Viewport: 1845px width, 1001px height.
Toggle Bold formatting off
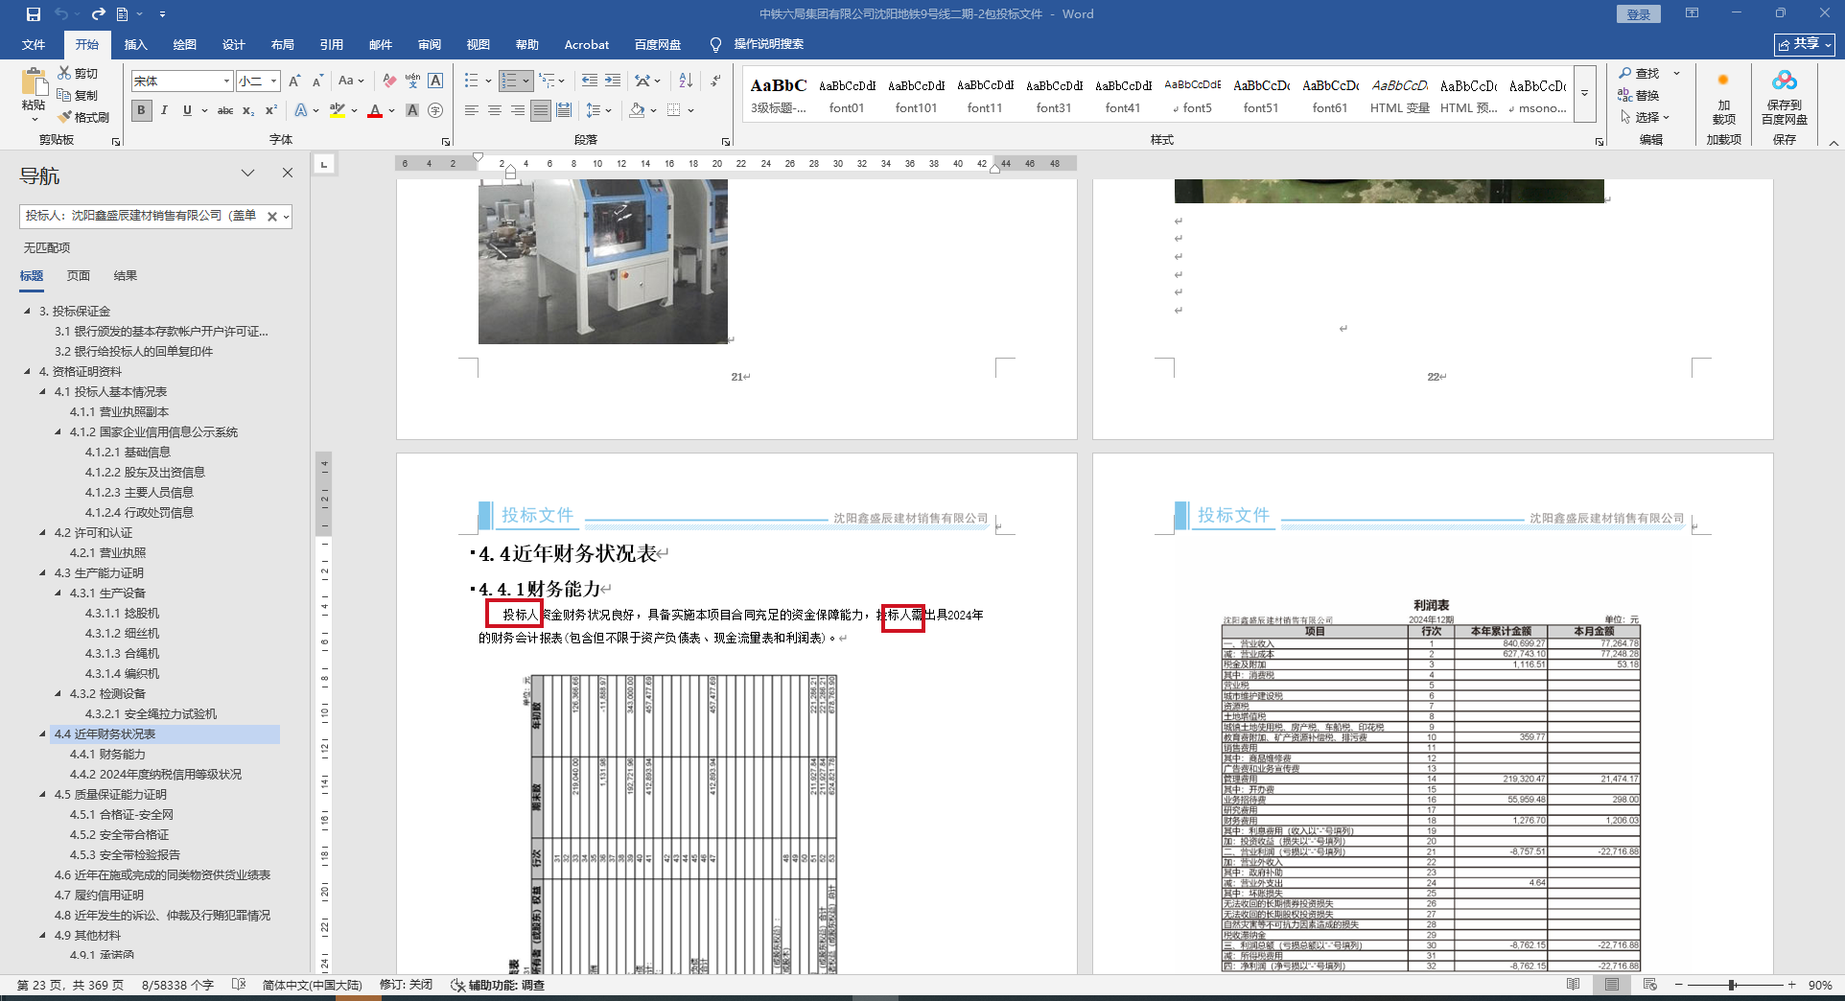(141, 110)
